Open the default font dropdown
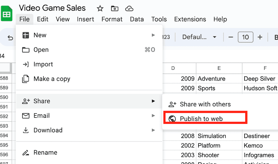Image resolution: width=278 pixels, height=164 pixels. (199, 37)
